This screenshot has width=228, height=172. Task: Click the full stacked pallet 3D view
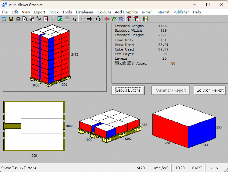click(50, 57)
